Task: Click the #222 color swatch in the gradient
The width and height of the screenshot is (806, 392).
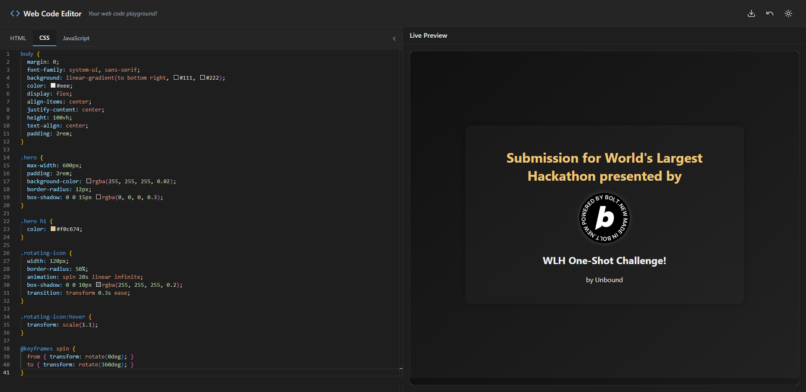Action: point(202,78)
